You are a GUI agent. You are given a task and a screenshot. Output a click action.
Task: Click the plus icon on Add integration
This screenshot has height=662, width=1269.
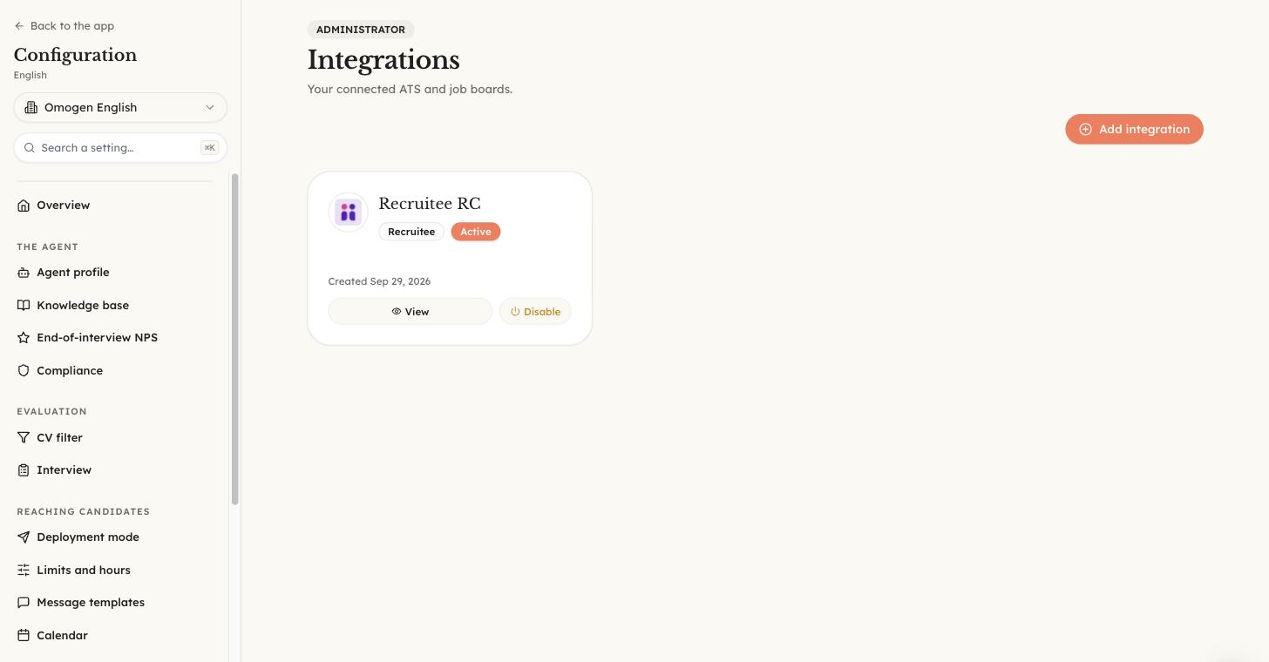[1085, 130]
